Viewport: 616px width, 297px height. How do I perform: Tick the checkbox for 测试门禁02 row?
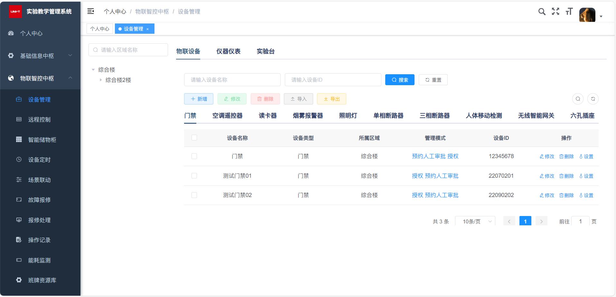tap(194, 195)
